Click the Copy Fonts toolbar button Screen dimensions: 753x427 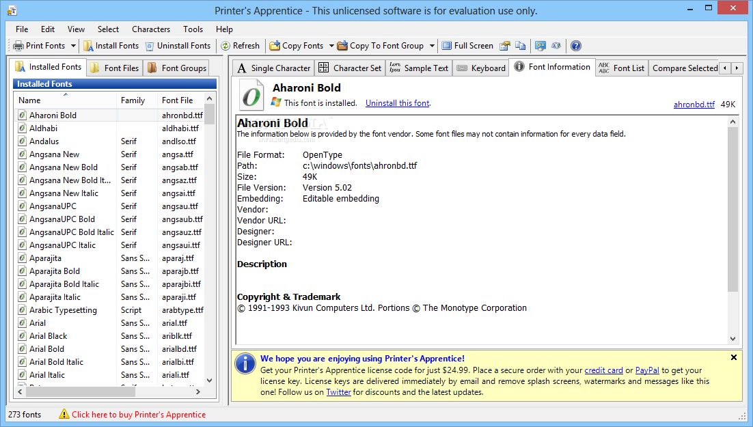click(x=297, y=46)
